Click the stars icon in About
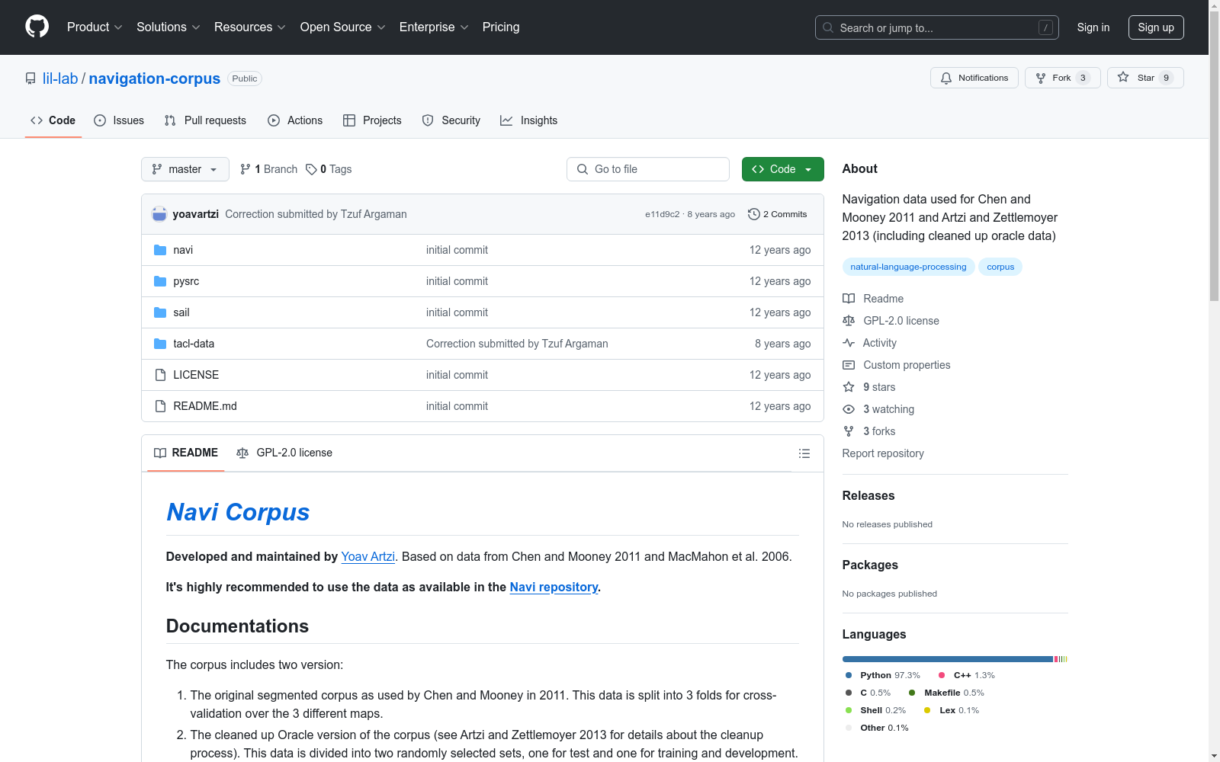 (x=849, y=387)
